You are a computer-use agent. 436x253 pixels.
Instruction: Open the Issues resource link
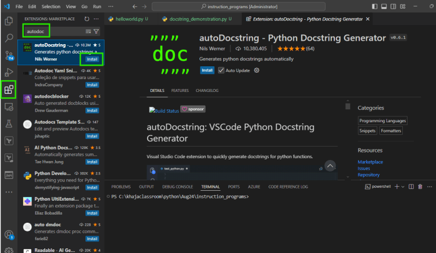364,169
